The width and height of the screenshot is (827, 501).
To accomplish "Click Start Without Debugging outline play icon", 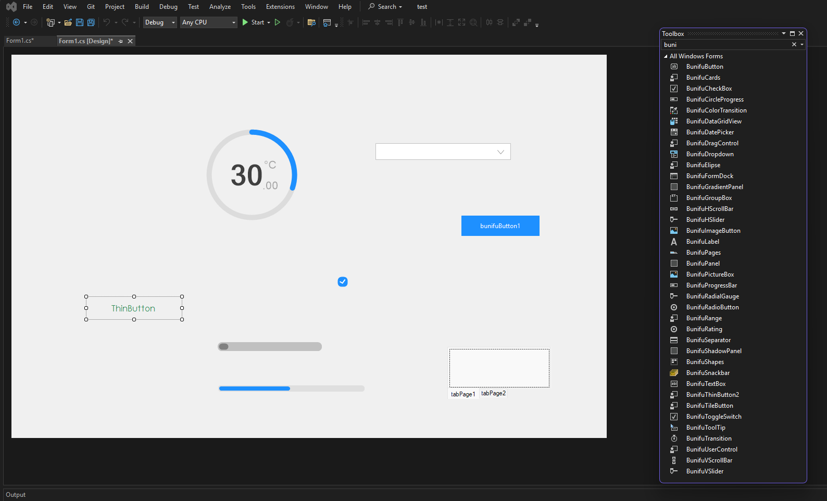I will 278,22.
